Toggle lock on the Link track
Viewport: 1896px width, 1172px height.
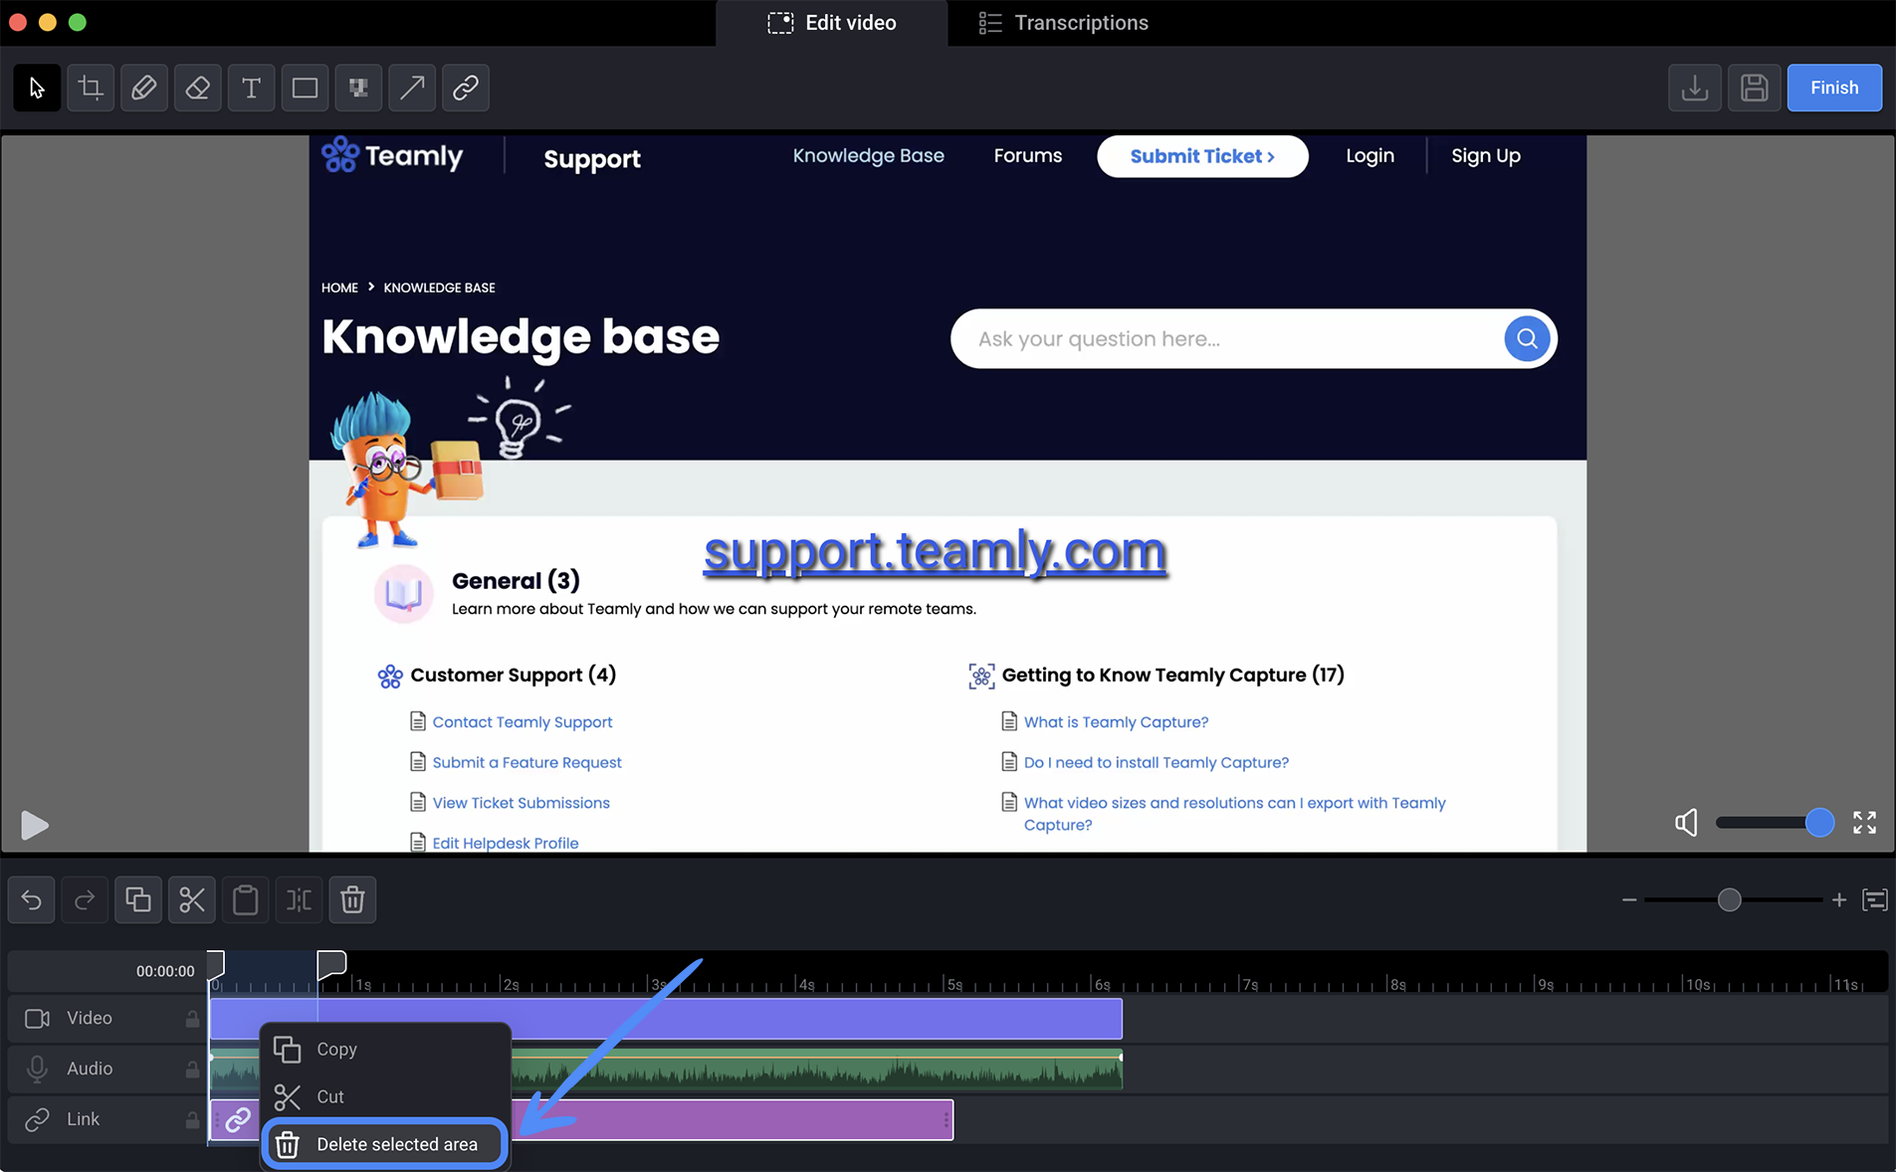point(191,1120)
